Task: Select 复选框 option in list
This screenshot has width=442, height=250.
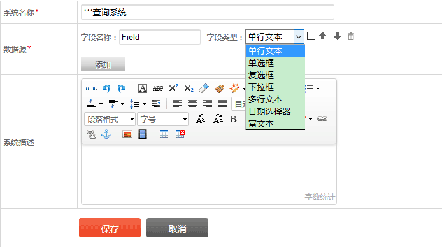Action: [275, 75]
